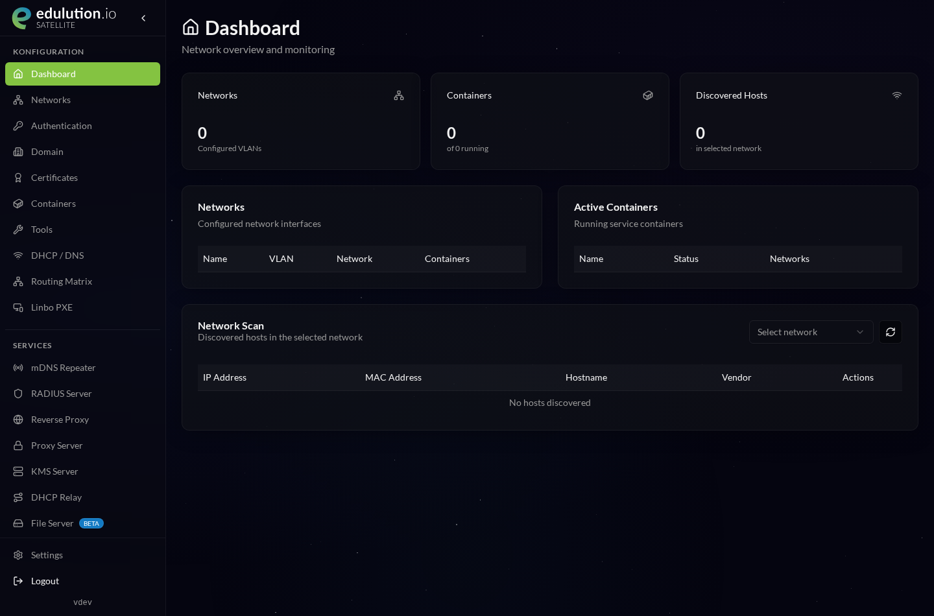
Task: Open the Routing Matrix page
Action: (82, 281)
